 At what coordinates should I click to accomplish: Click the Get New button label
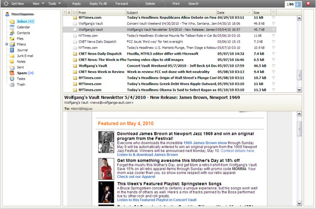click(18, 3)
